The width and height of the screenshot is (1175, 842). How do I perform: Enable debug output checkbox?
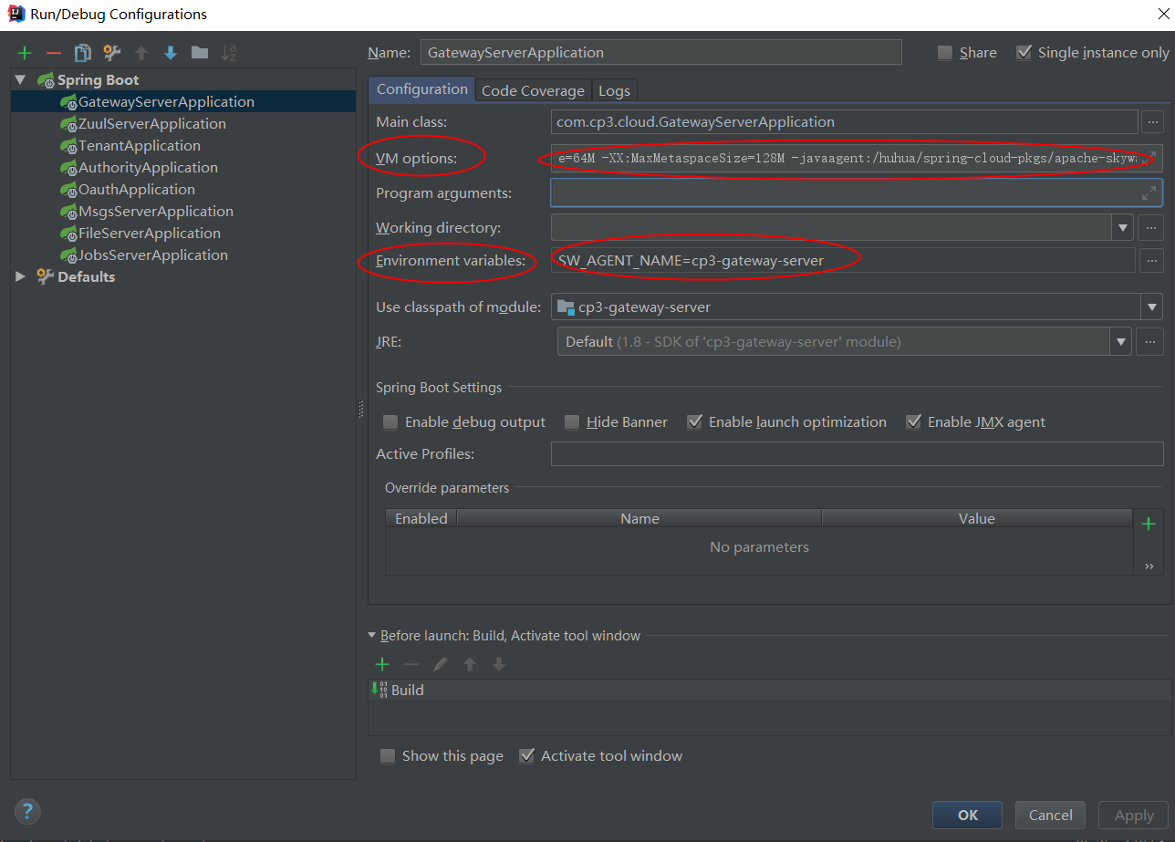coord(390,422)
